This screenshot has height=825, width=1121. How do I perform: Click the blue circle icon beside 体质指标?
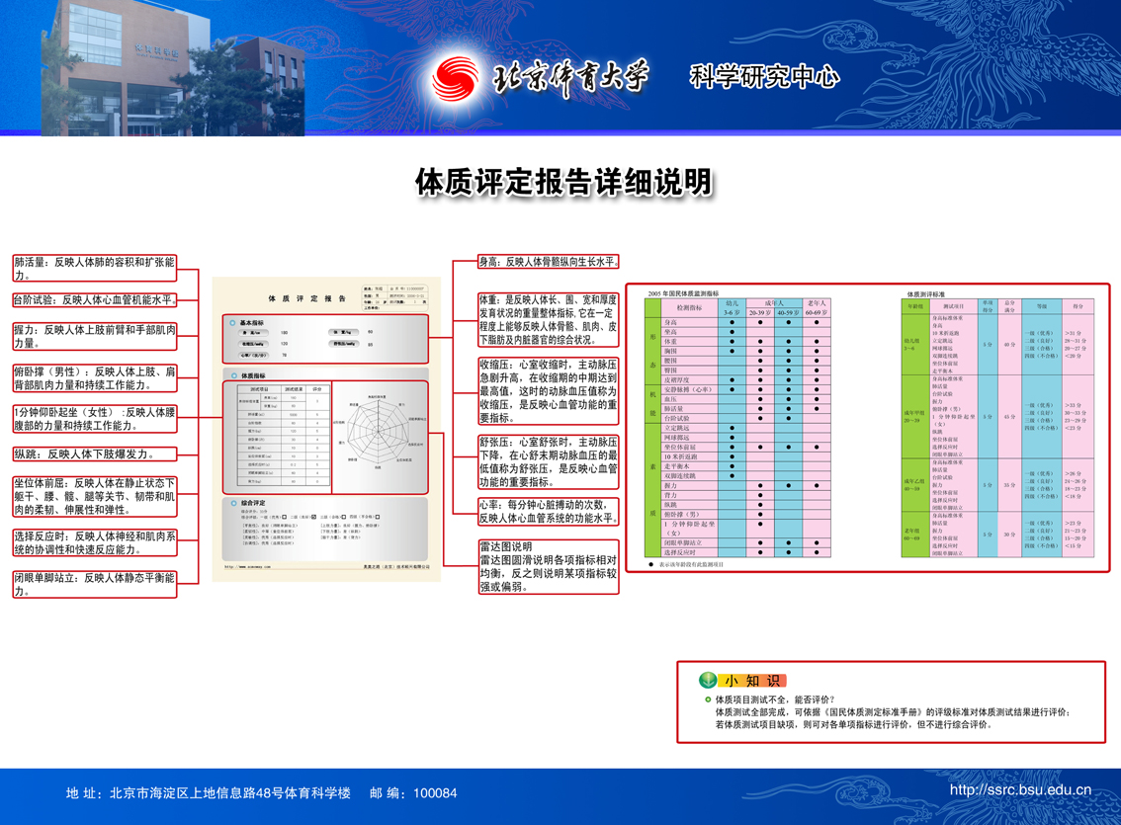coord(233,375)
